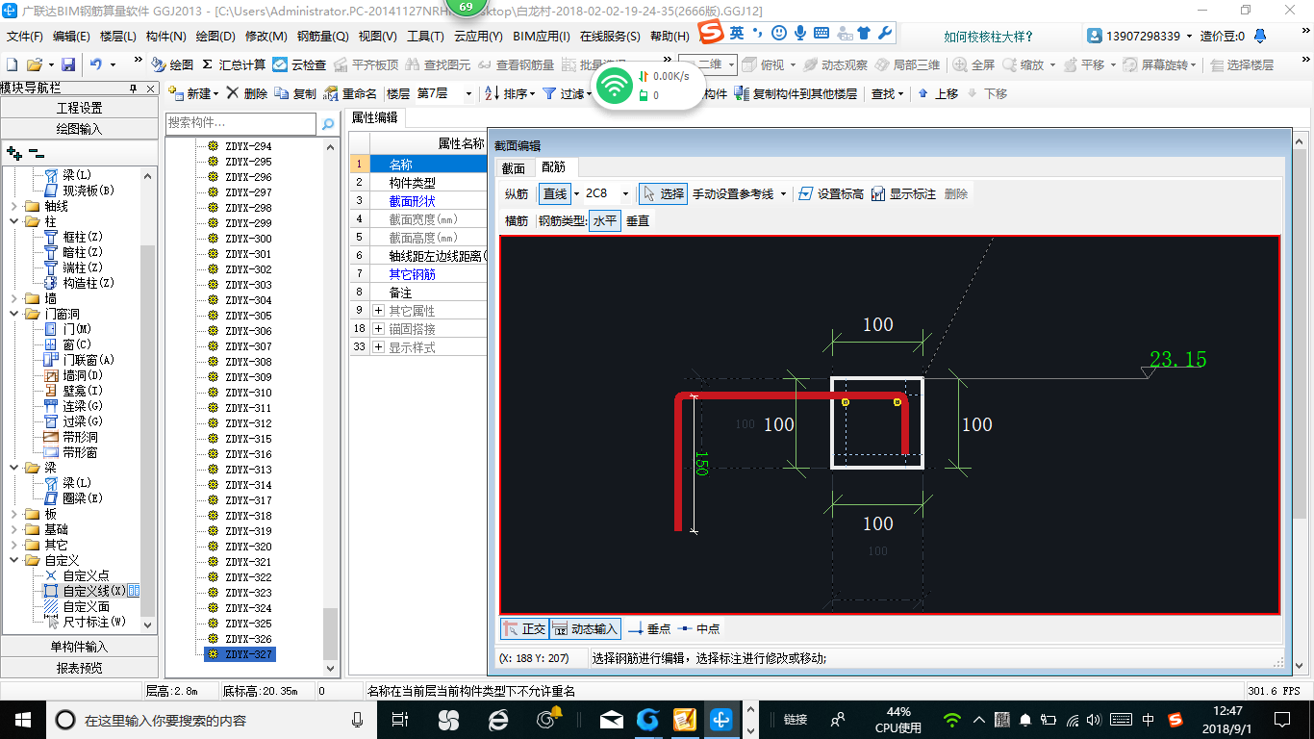This screenshot has width=1314, height=739.
Task: Open the 新建 dropdown arrow
Action: 216,93
